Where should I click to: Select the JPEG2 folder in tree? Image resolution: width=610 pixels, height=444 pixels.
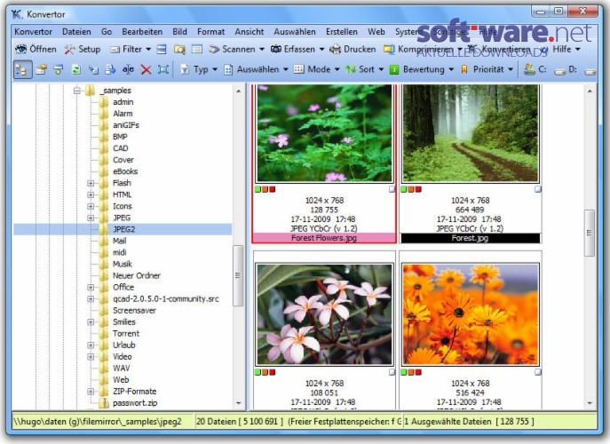coord(123,229)
